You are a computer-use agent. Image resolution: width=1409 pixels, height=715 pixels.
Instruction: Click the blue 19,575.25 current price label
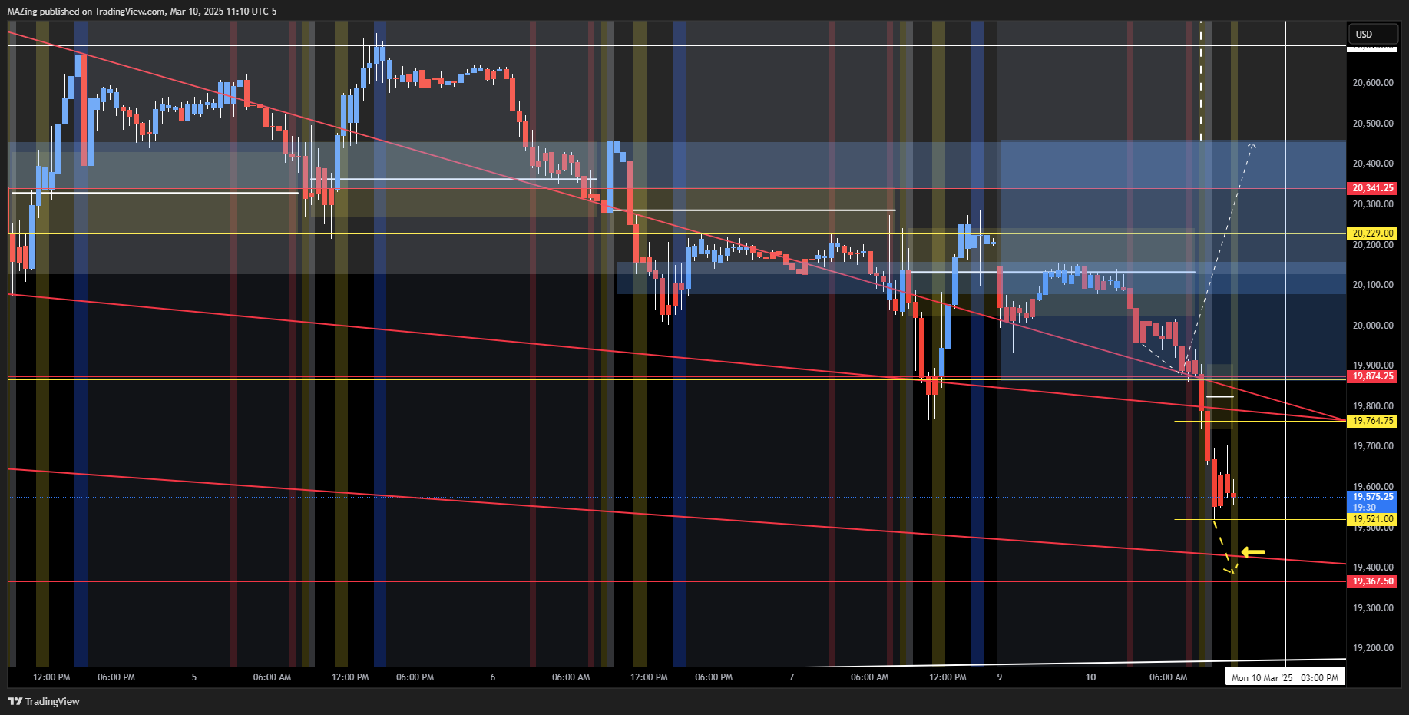click(x=1372, y=497)
